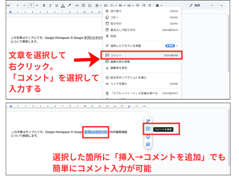
Task: Click the decrease font size minus button
Action: [24, 6]
